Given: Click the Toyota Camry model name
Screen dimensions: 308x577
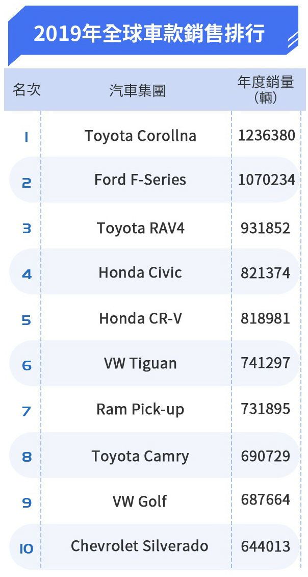Looking at the screenshot, I should point(140,456).
